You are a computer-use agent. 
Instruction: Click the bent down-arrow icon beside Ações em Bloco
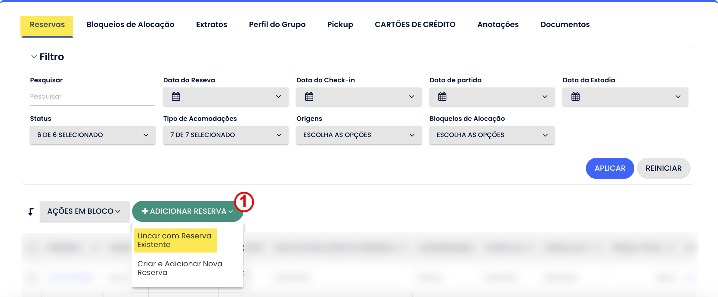click(x=31, y=212)
